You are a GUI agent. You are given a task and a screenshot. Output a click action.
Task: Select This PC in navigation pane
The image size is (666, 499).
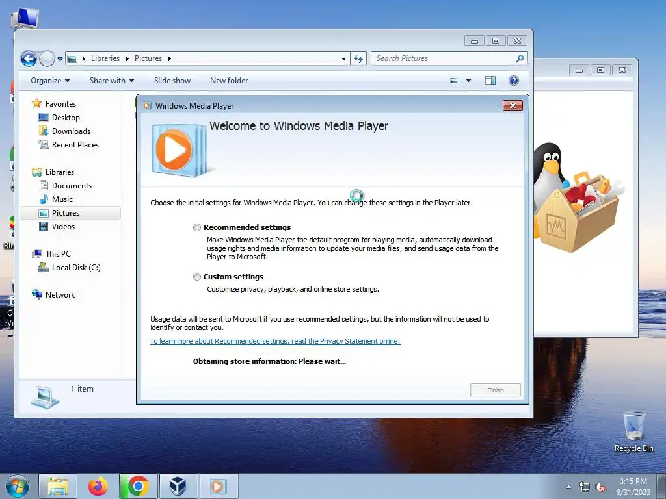coord(58,254)
